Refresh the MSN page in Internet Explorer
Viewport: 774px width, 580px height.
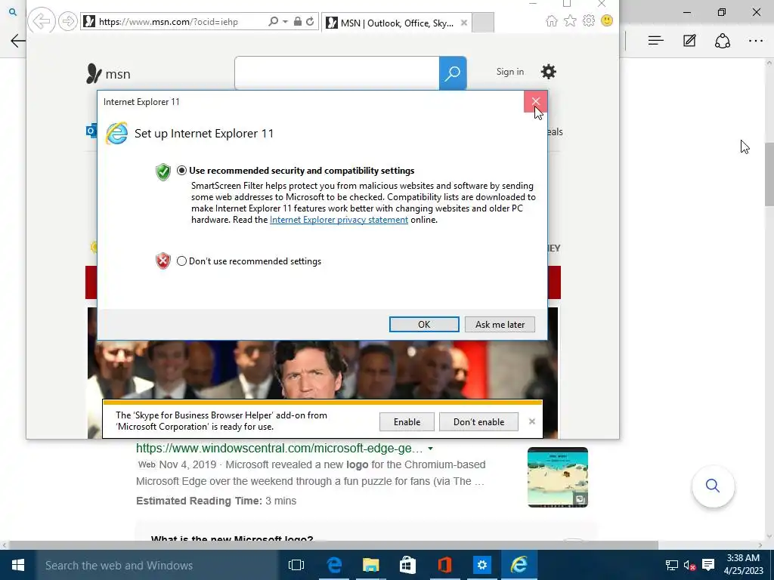coord(310,22)
